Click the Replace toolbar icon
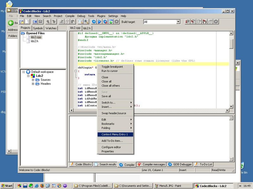The image size is (253, 189). [x=86, y=22]
